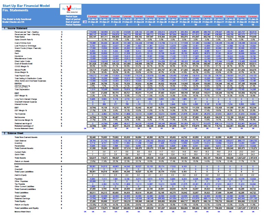Viewport: 265px width, 216px height.
Task: Click 'Revenues per Year - Seating' row label
Action: pyautogui.click(x=26, y=32)
